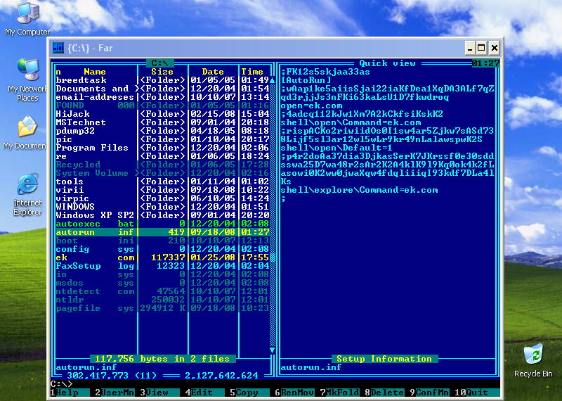Click the C:\> command line prompt
The image size is (562, 401).
pos(62,384)
